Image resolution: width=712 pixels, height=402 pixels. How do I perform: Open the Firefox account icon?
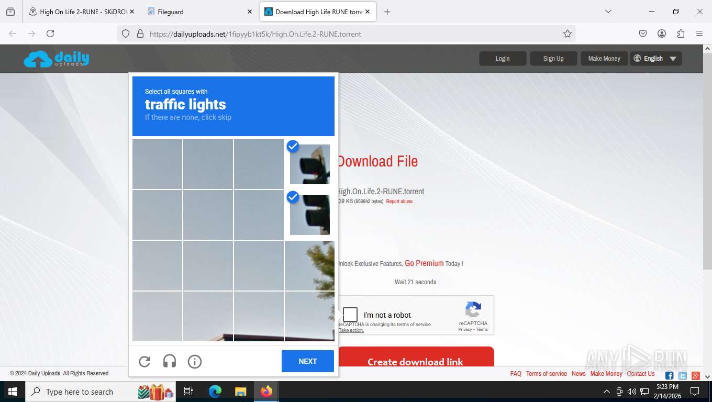coord(662,33)
